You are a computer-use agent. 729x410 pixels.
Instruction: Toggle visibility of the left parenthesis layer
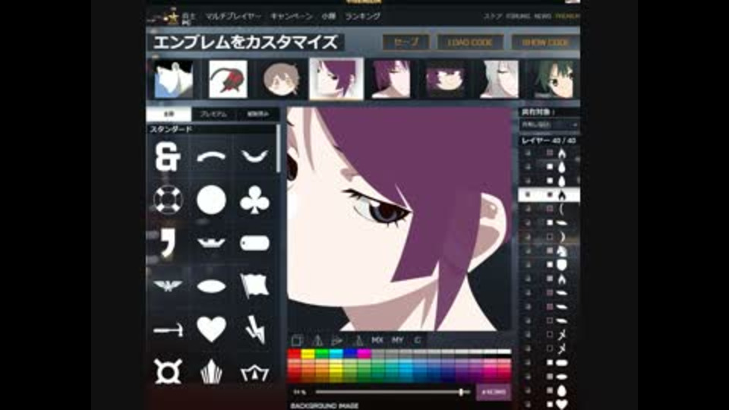click(528, 209)
